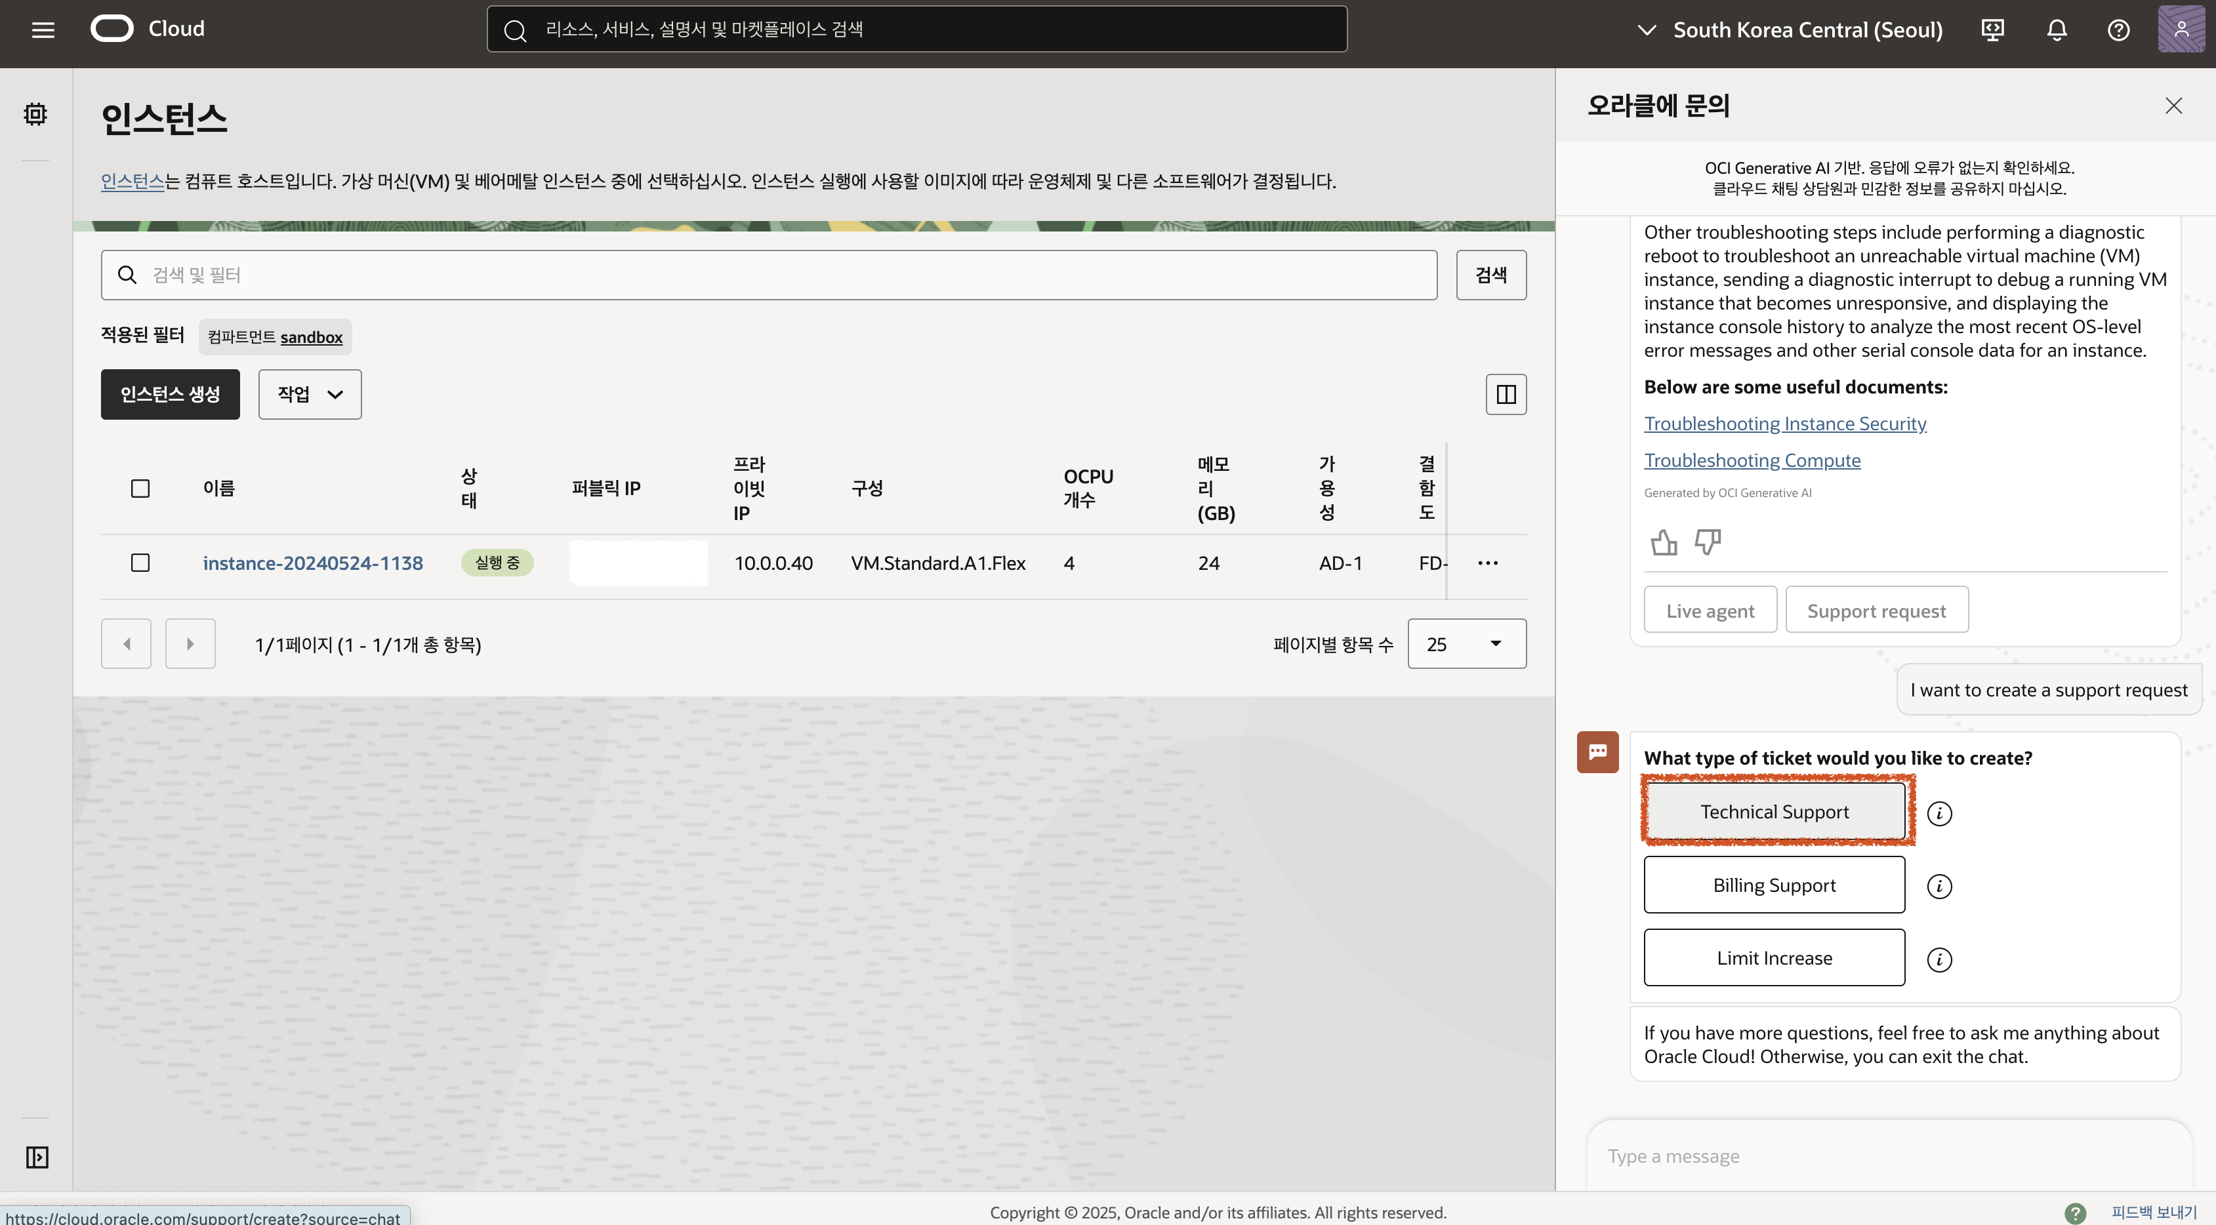Open the row actions three-dot menu

1487,563
